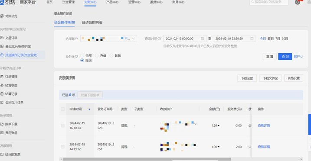The width and height of the screenshot is (311, 161).
Task: Click the top search input box
Action: pyautogui.click(x=269, y=2)
